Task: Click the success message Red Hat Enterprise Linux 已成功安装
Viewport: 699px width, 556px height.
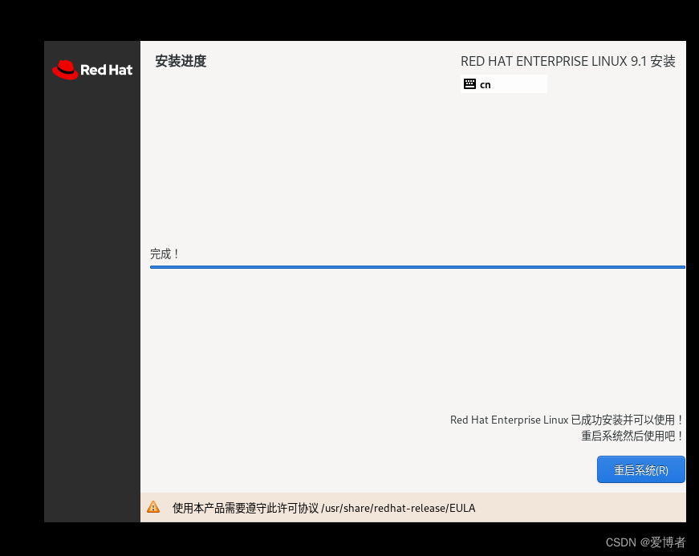Action: 566,420
